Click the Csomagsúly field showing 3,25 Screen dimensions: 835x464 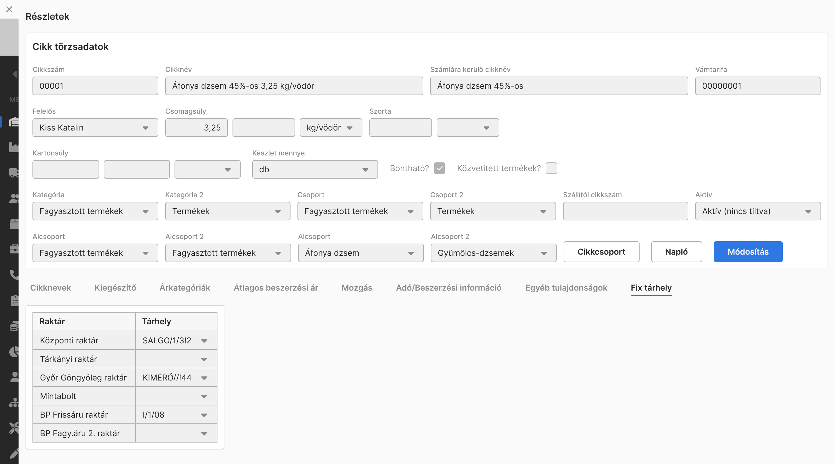click(x=197, y=128)
